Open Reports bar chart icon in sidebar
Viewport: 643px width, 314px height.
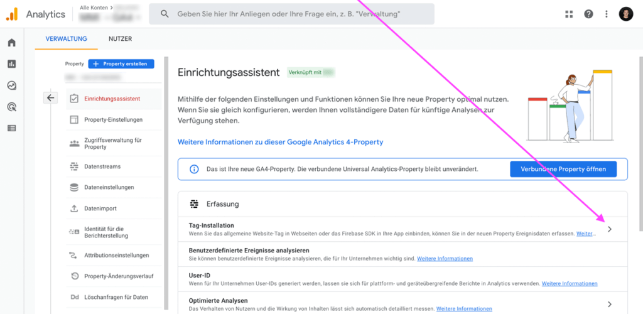point(11,64)
